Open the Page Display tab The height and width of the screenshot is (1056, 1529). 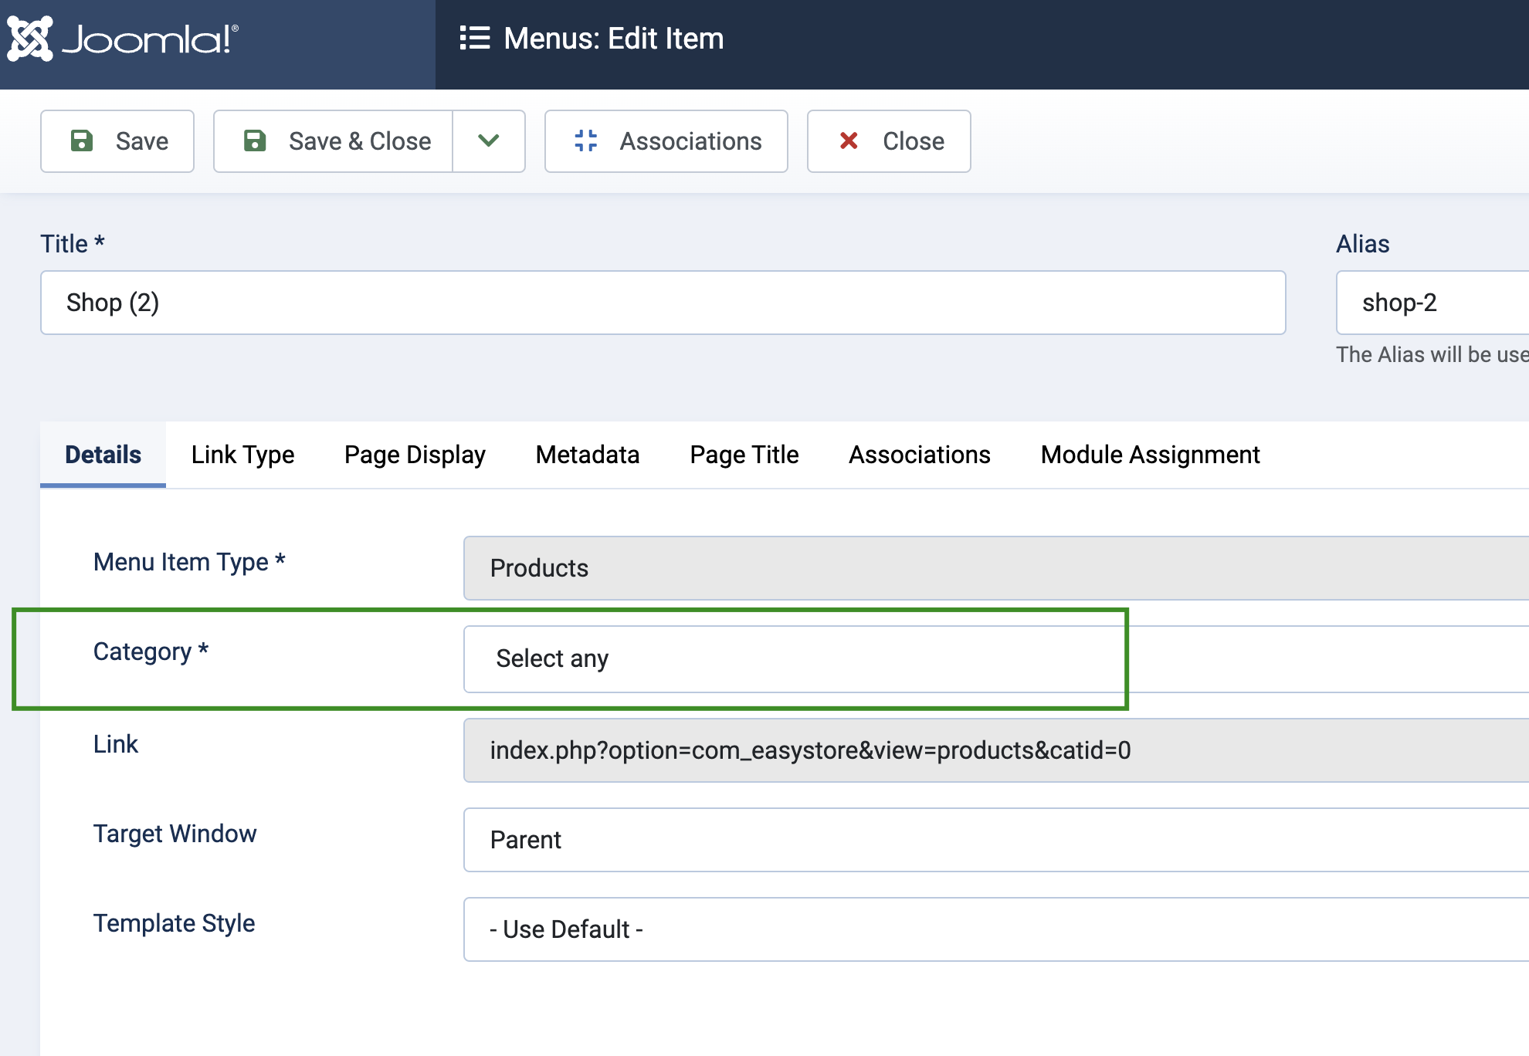pyautogui.click(x=415, y=455)
